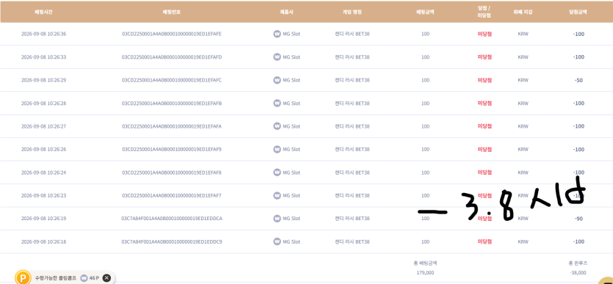Click the MG Slot icon in the 10:26:33 row

pos(277,57)
